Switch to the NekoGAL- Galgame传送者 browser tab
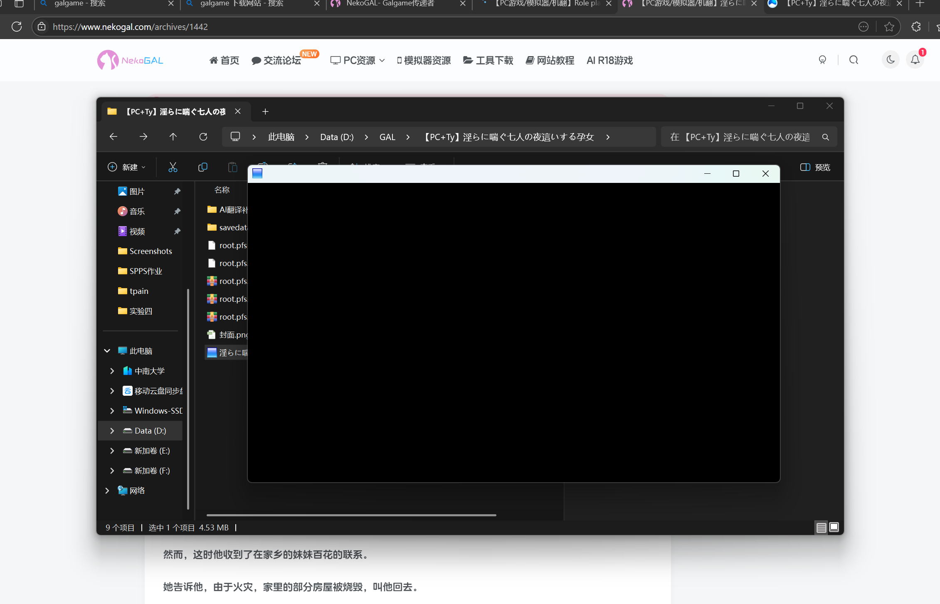 (x=390, y=4)
